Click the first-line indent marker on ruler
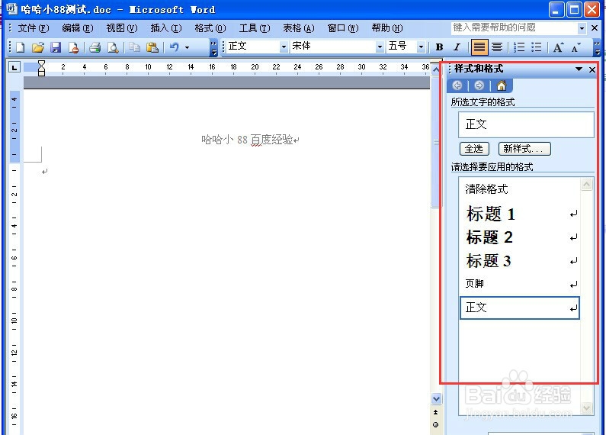 pyautogui.click(x=41, y=63)
